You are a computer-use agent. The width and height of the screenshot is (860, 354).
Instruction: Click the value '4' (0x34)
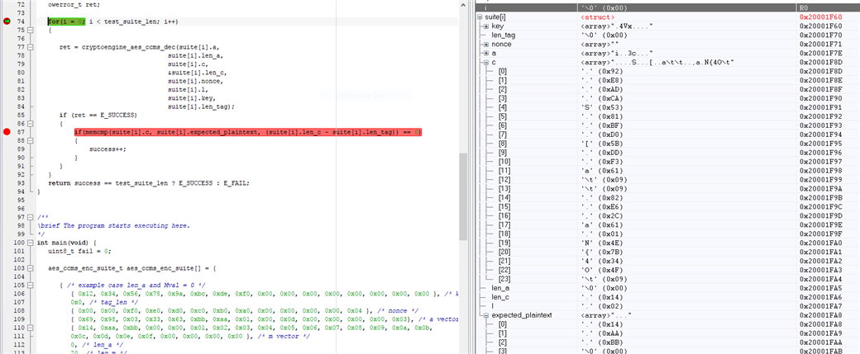tap(601, 261)
